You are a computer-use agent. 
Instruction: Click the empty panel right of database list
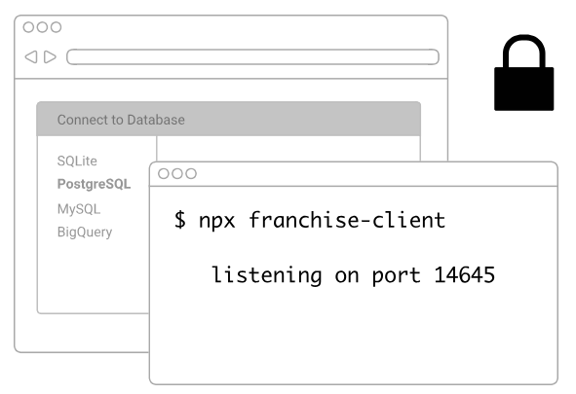coord(288,149)
